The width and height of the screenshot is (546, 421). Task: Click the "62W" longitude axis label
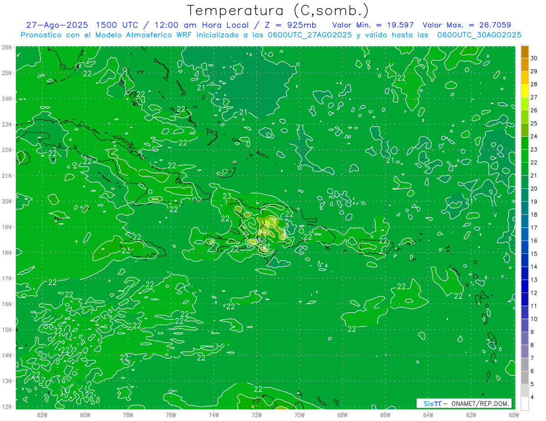click(x=471, y=415)
